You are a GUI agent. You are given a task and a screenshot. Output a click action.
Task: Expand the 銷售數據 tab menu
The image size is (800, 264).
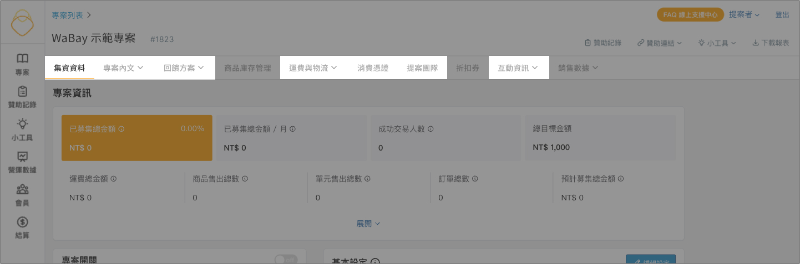[579, 68]
